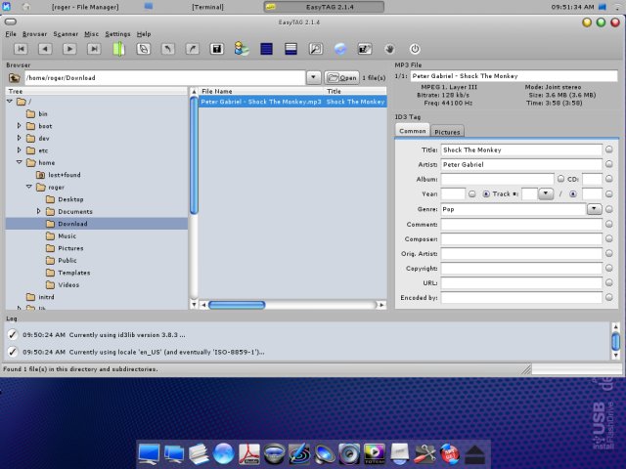Click the globe CDDB toolbar icon

click(x=339, y=48)
